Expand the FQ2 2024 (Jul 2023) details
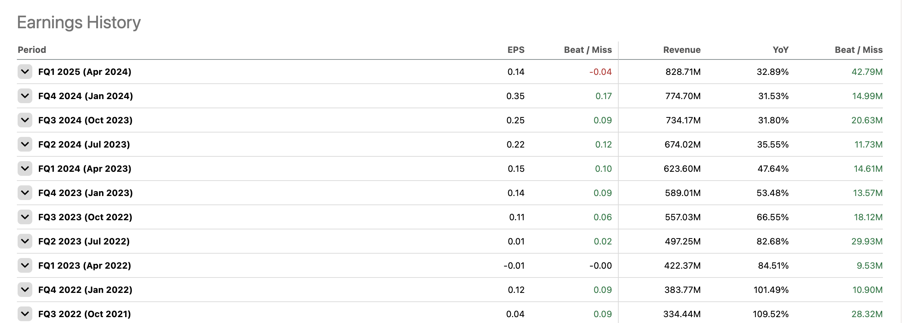Image resolution: width=902 pixels, height=323 pixels. coord(25,144)
